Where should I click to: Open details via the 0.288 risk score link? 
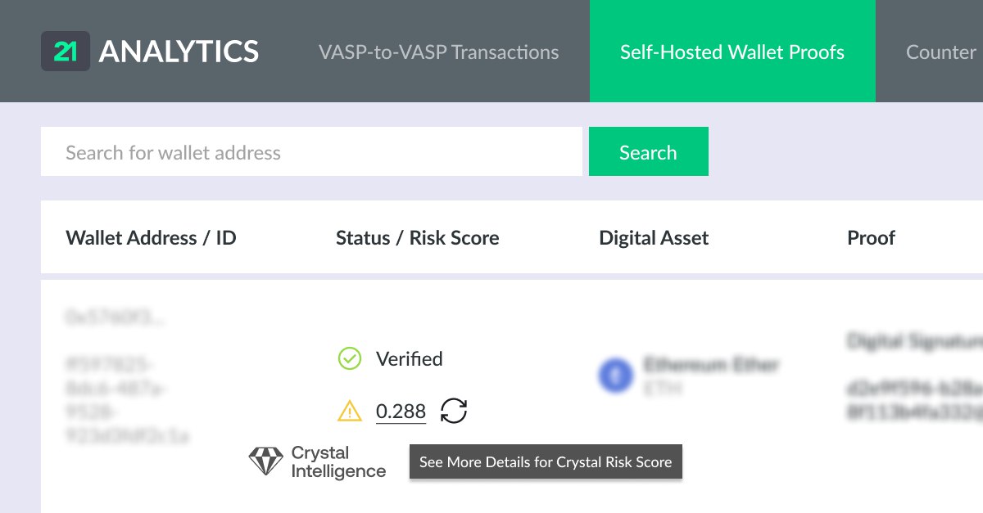[401, 411]
